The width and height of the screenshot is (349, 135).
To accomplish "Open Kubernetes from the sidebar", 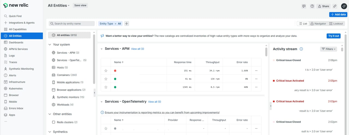I will point(16,88).
